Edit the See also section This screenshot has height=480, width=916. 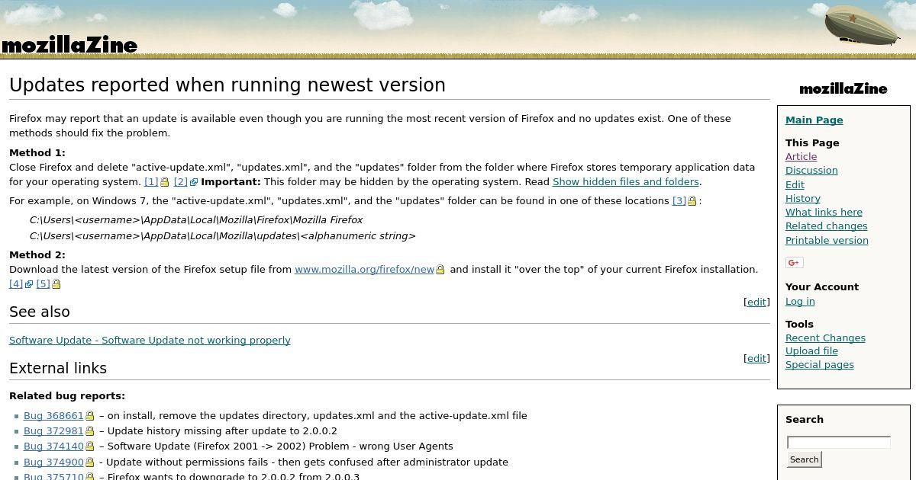pyautogui.click(x=756, y=302)
